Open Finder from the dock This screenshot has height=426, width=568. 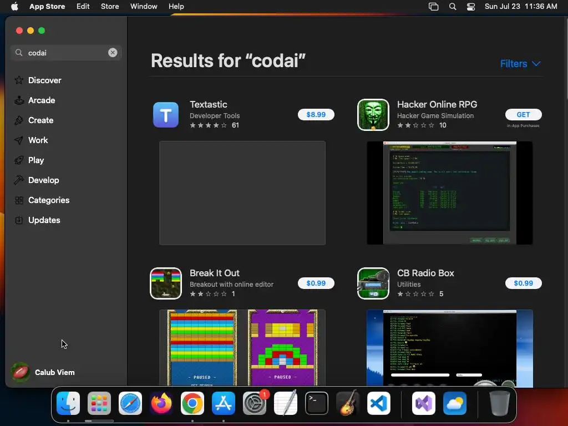point(68,403)
